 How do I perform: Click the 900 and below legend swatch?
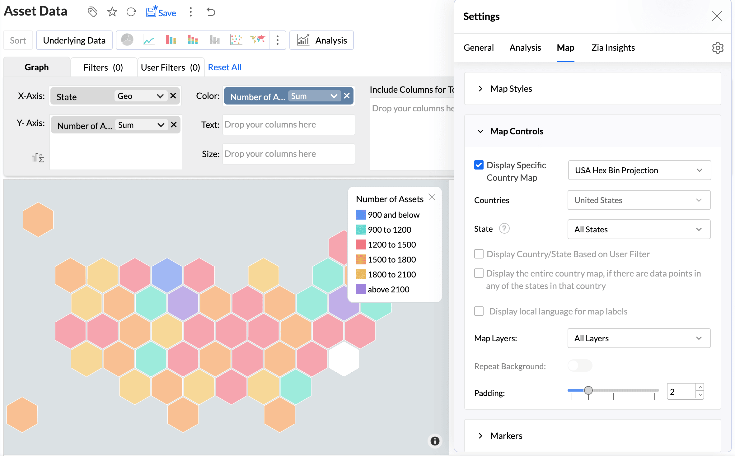[x=361, y=215]
